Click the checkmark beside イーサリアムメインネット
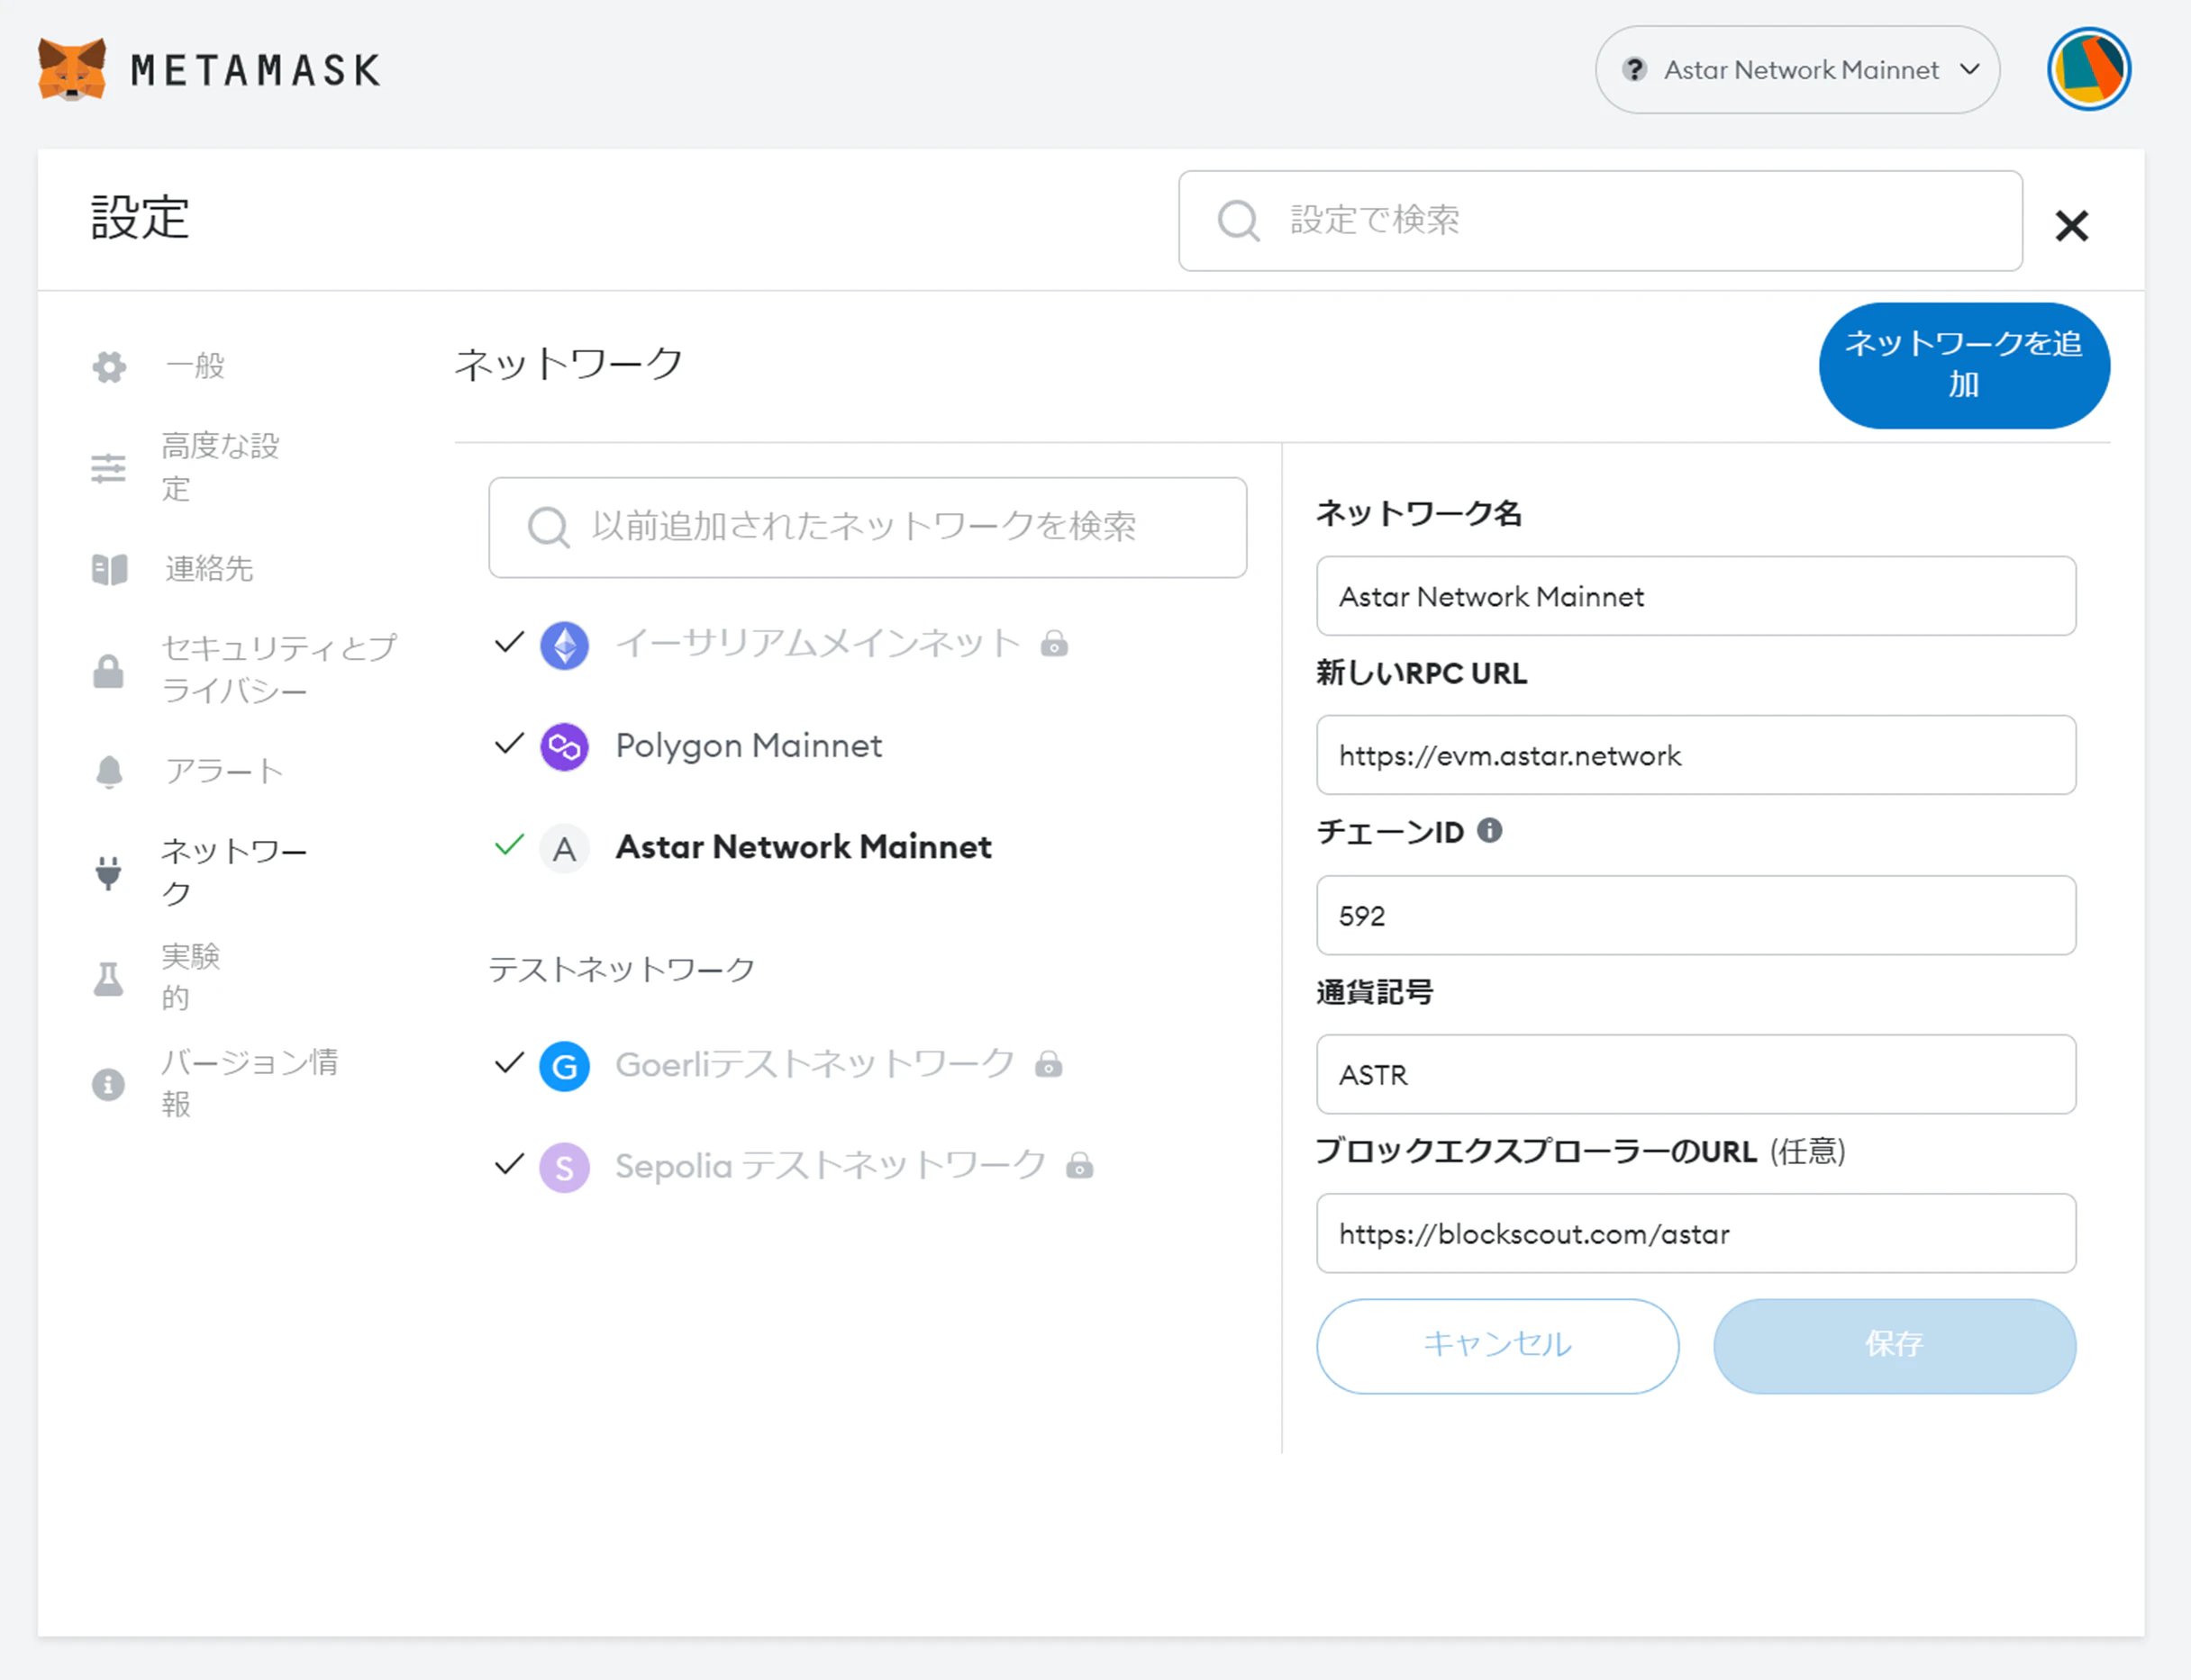The height and width of the screenshot is (1680, 2191). (509, 642)
